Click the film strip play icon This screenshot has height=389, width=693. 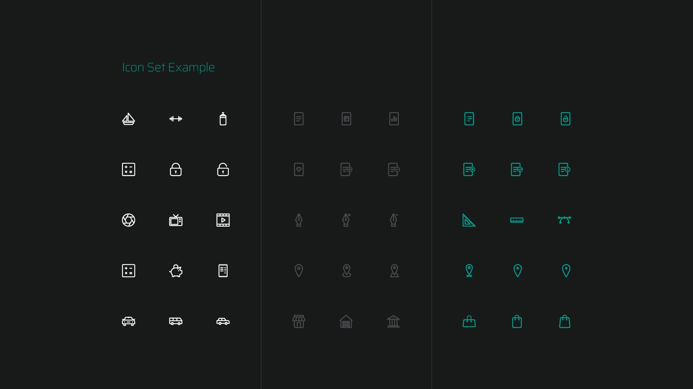pos(223,220)
